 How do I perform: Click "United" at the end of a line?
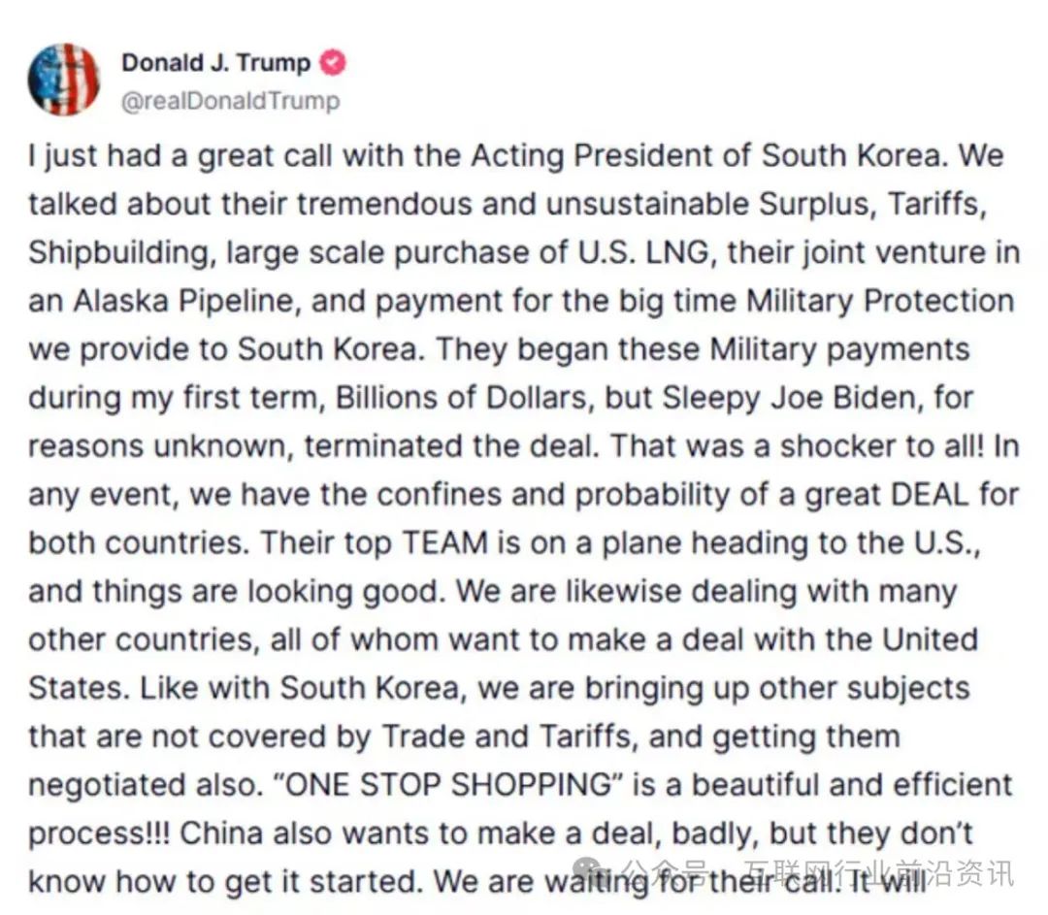[x=931, y=639]
